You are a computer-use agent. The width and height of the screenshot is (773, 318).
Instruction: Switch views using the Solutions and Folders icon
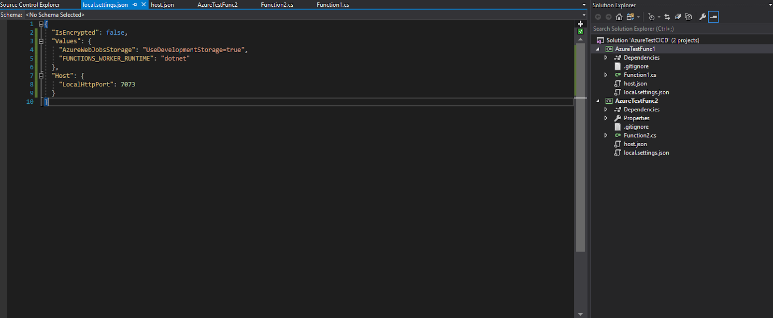point(630,17)
